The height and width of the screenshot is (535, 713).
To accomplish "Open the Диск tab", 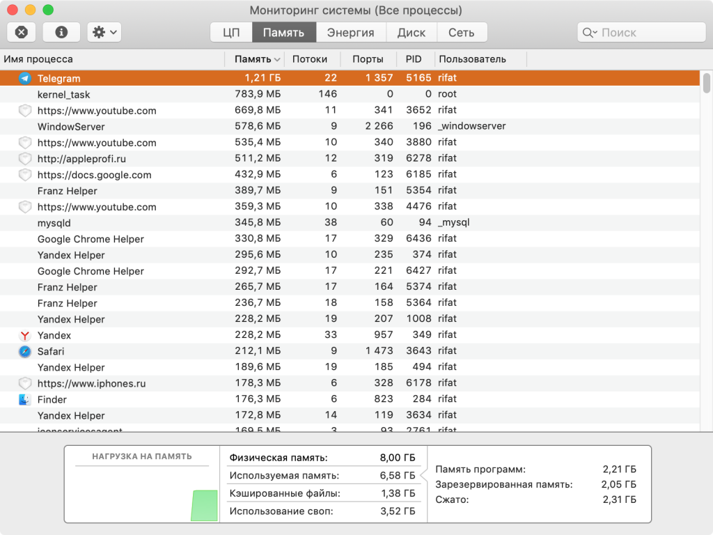I will pyautogui.click(x=411, y=32).
